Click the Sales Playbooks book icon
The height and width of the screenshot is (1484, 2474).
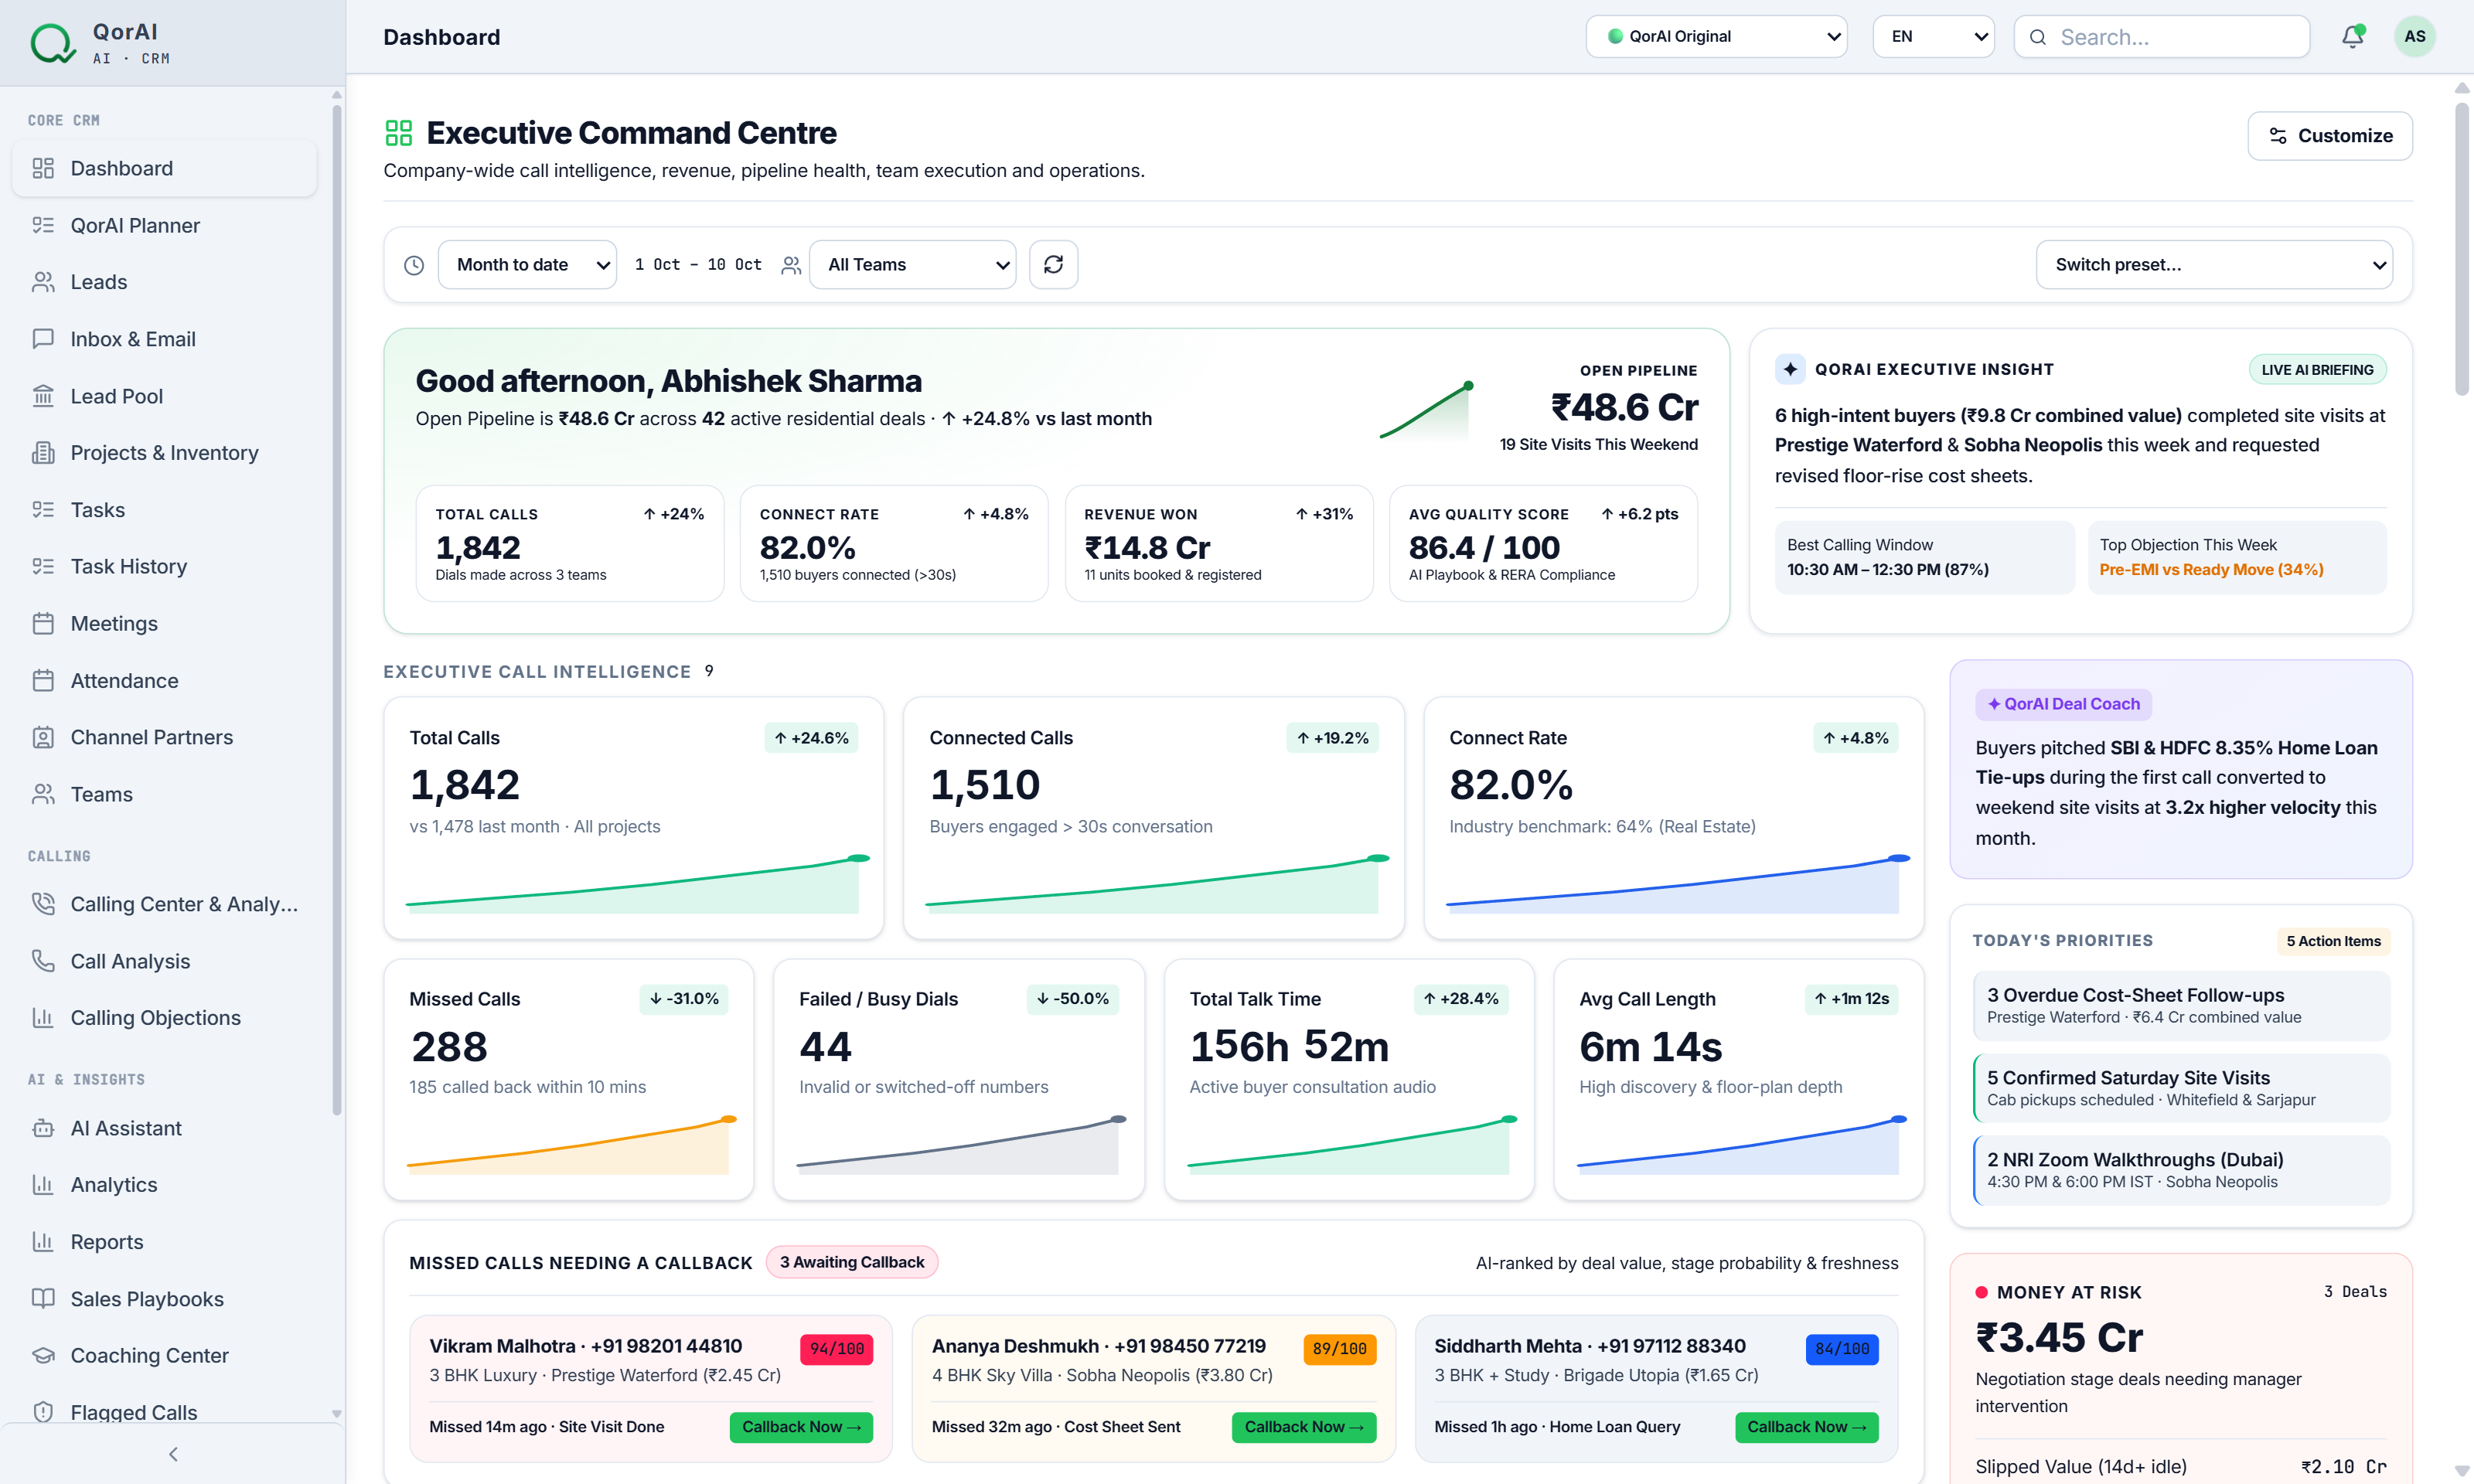(43, 1298)
